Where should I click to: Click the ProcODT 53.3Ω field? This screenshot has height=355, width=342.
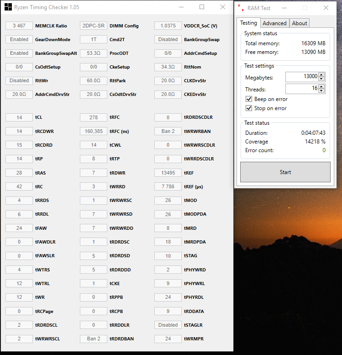coord(94,53)
